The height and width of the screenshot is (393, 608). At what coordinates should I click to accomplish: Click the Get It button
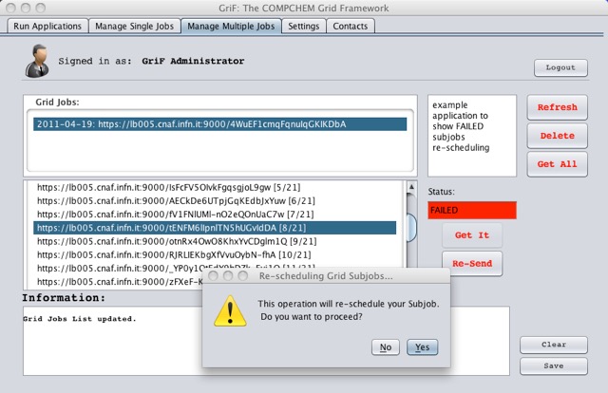(x=472, y=235)
